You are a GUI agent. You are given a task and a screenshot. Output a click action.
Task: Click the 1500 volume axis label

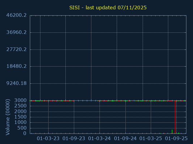[21, 117]
